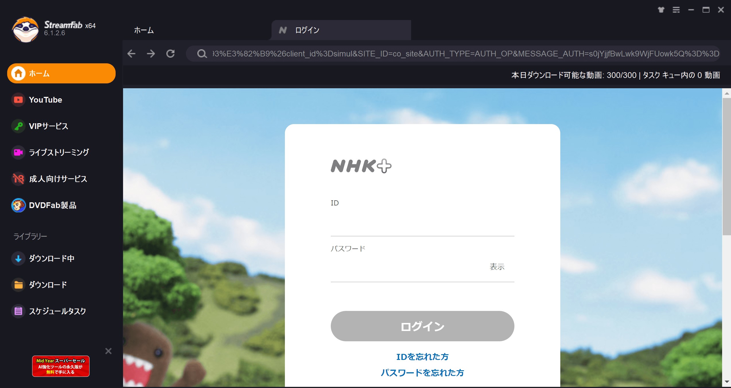731x388 pixels.
Task: Close the StreamFab window
Action: [x=721, y=10]
